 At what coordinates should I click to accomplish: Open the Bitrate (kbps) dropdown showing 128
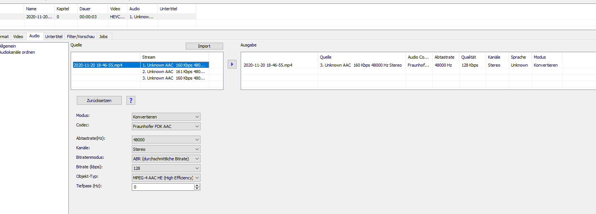click(166, 168)
